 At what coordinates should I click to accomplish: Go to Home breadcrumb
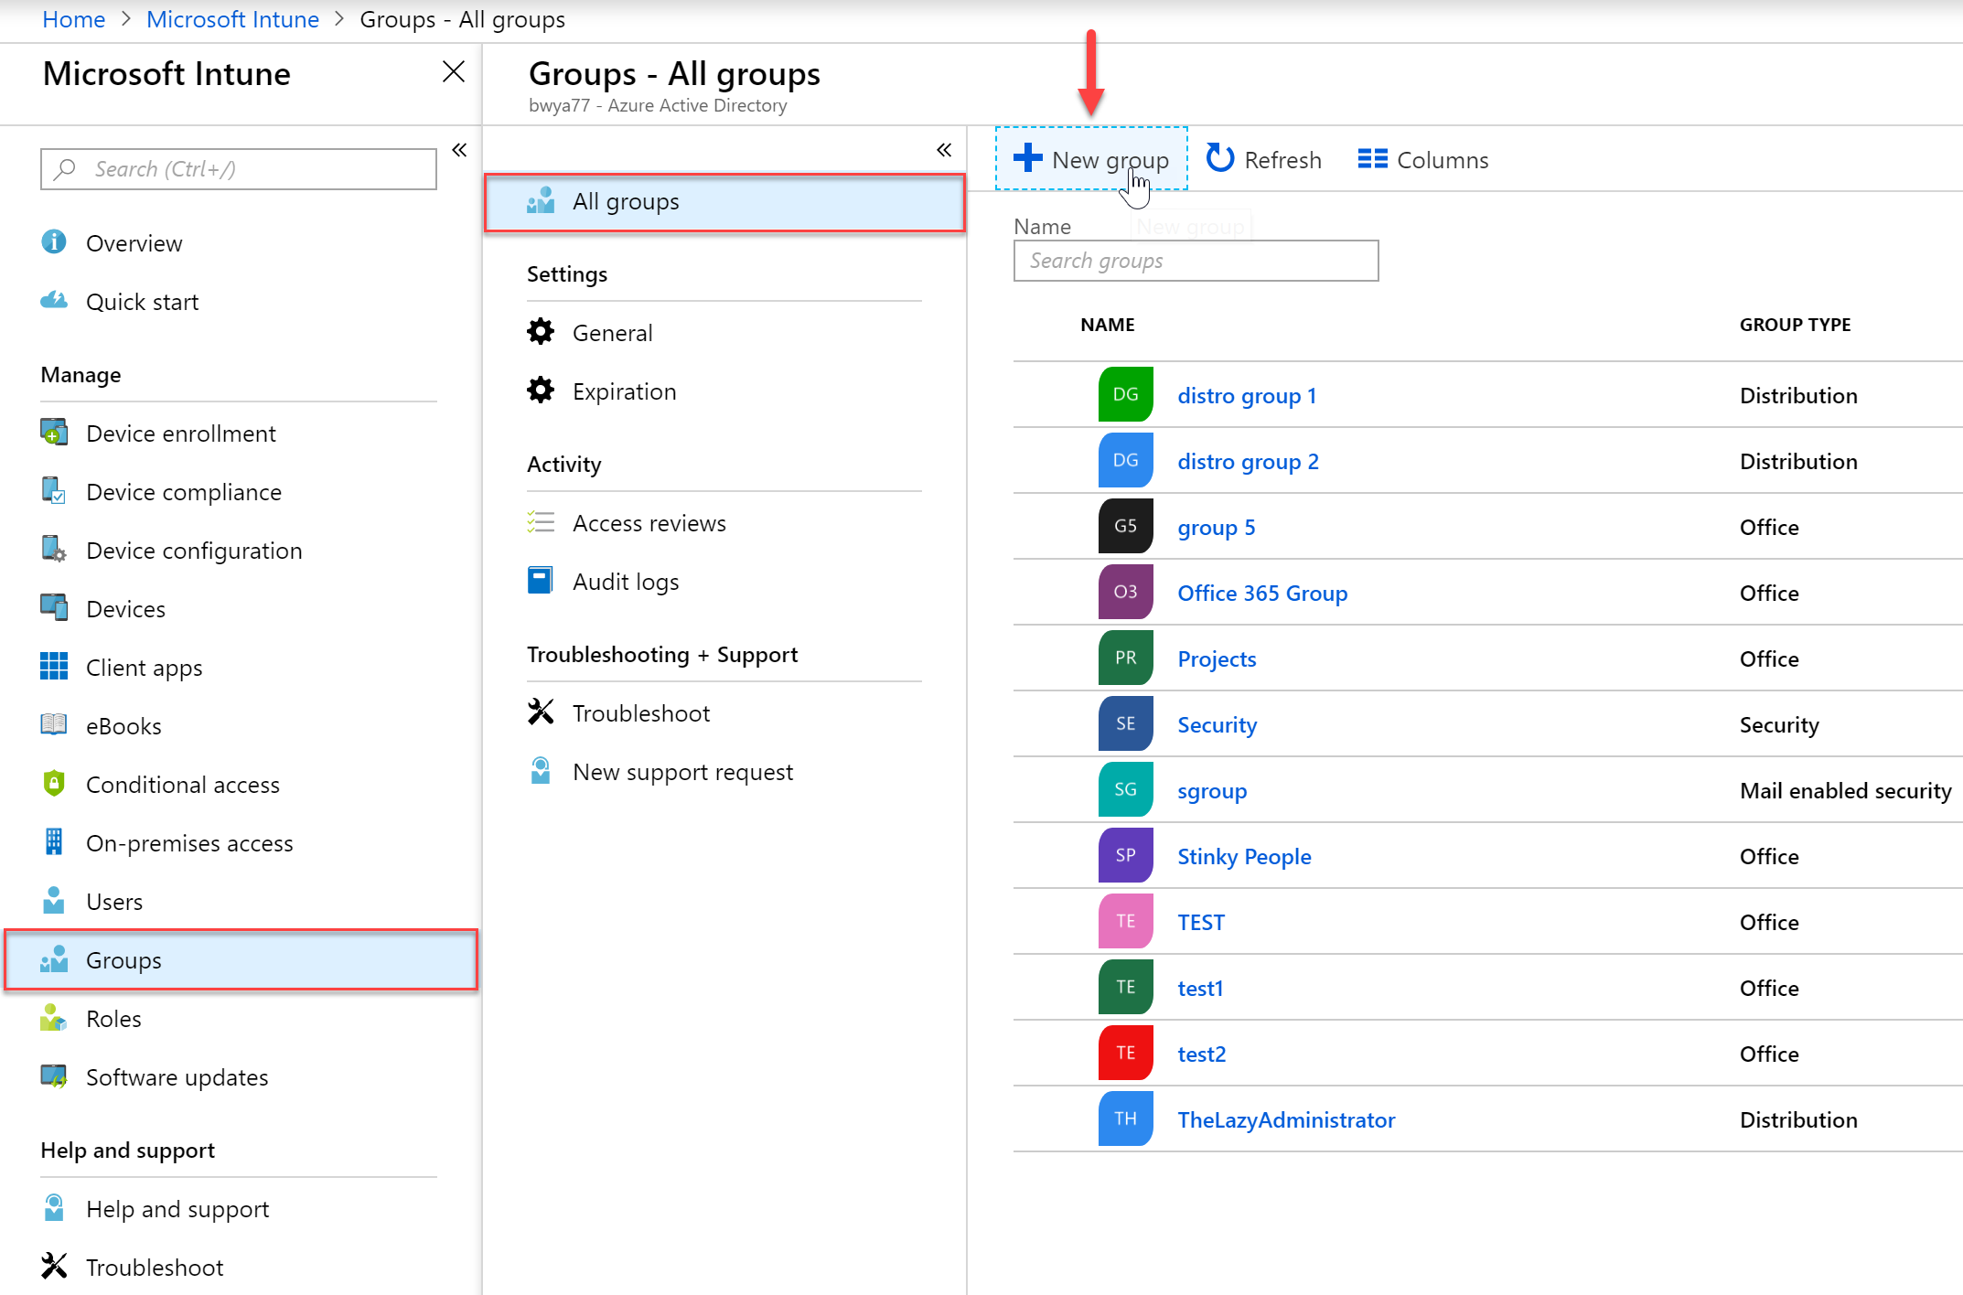(x=74, y=19)
